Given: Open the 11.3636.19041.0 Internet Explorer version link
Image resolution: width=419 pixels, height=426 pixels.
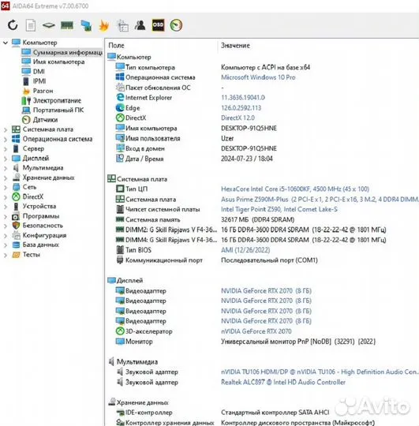Looking at the screenshot, I should click(243, 97).
